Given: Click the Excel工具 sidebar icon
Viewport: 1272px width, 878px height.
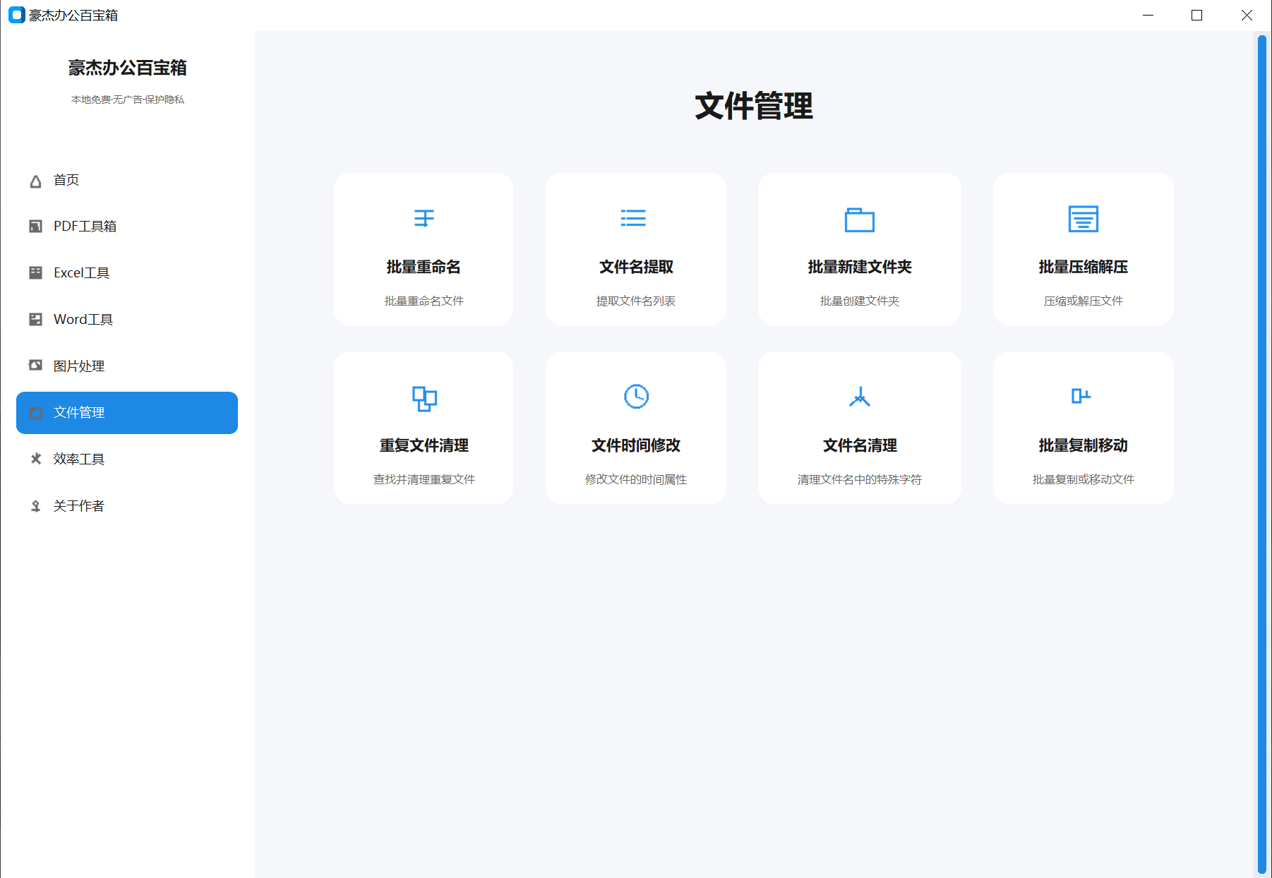Looking at the screenshot, I should 35,272.
